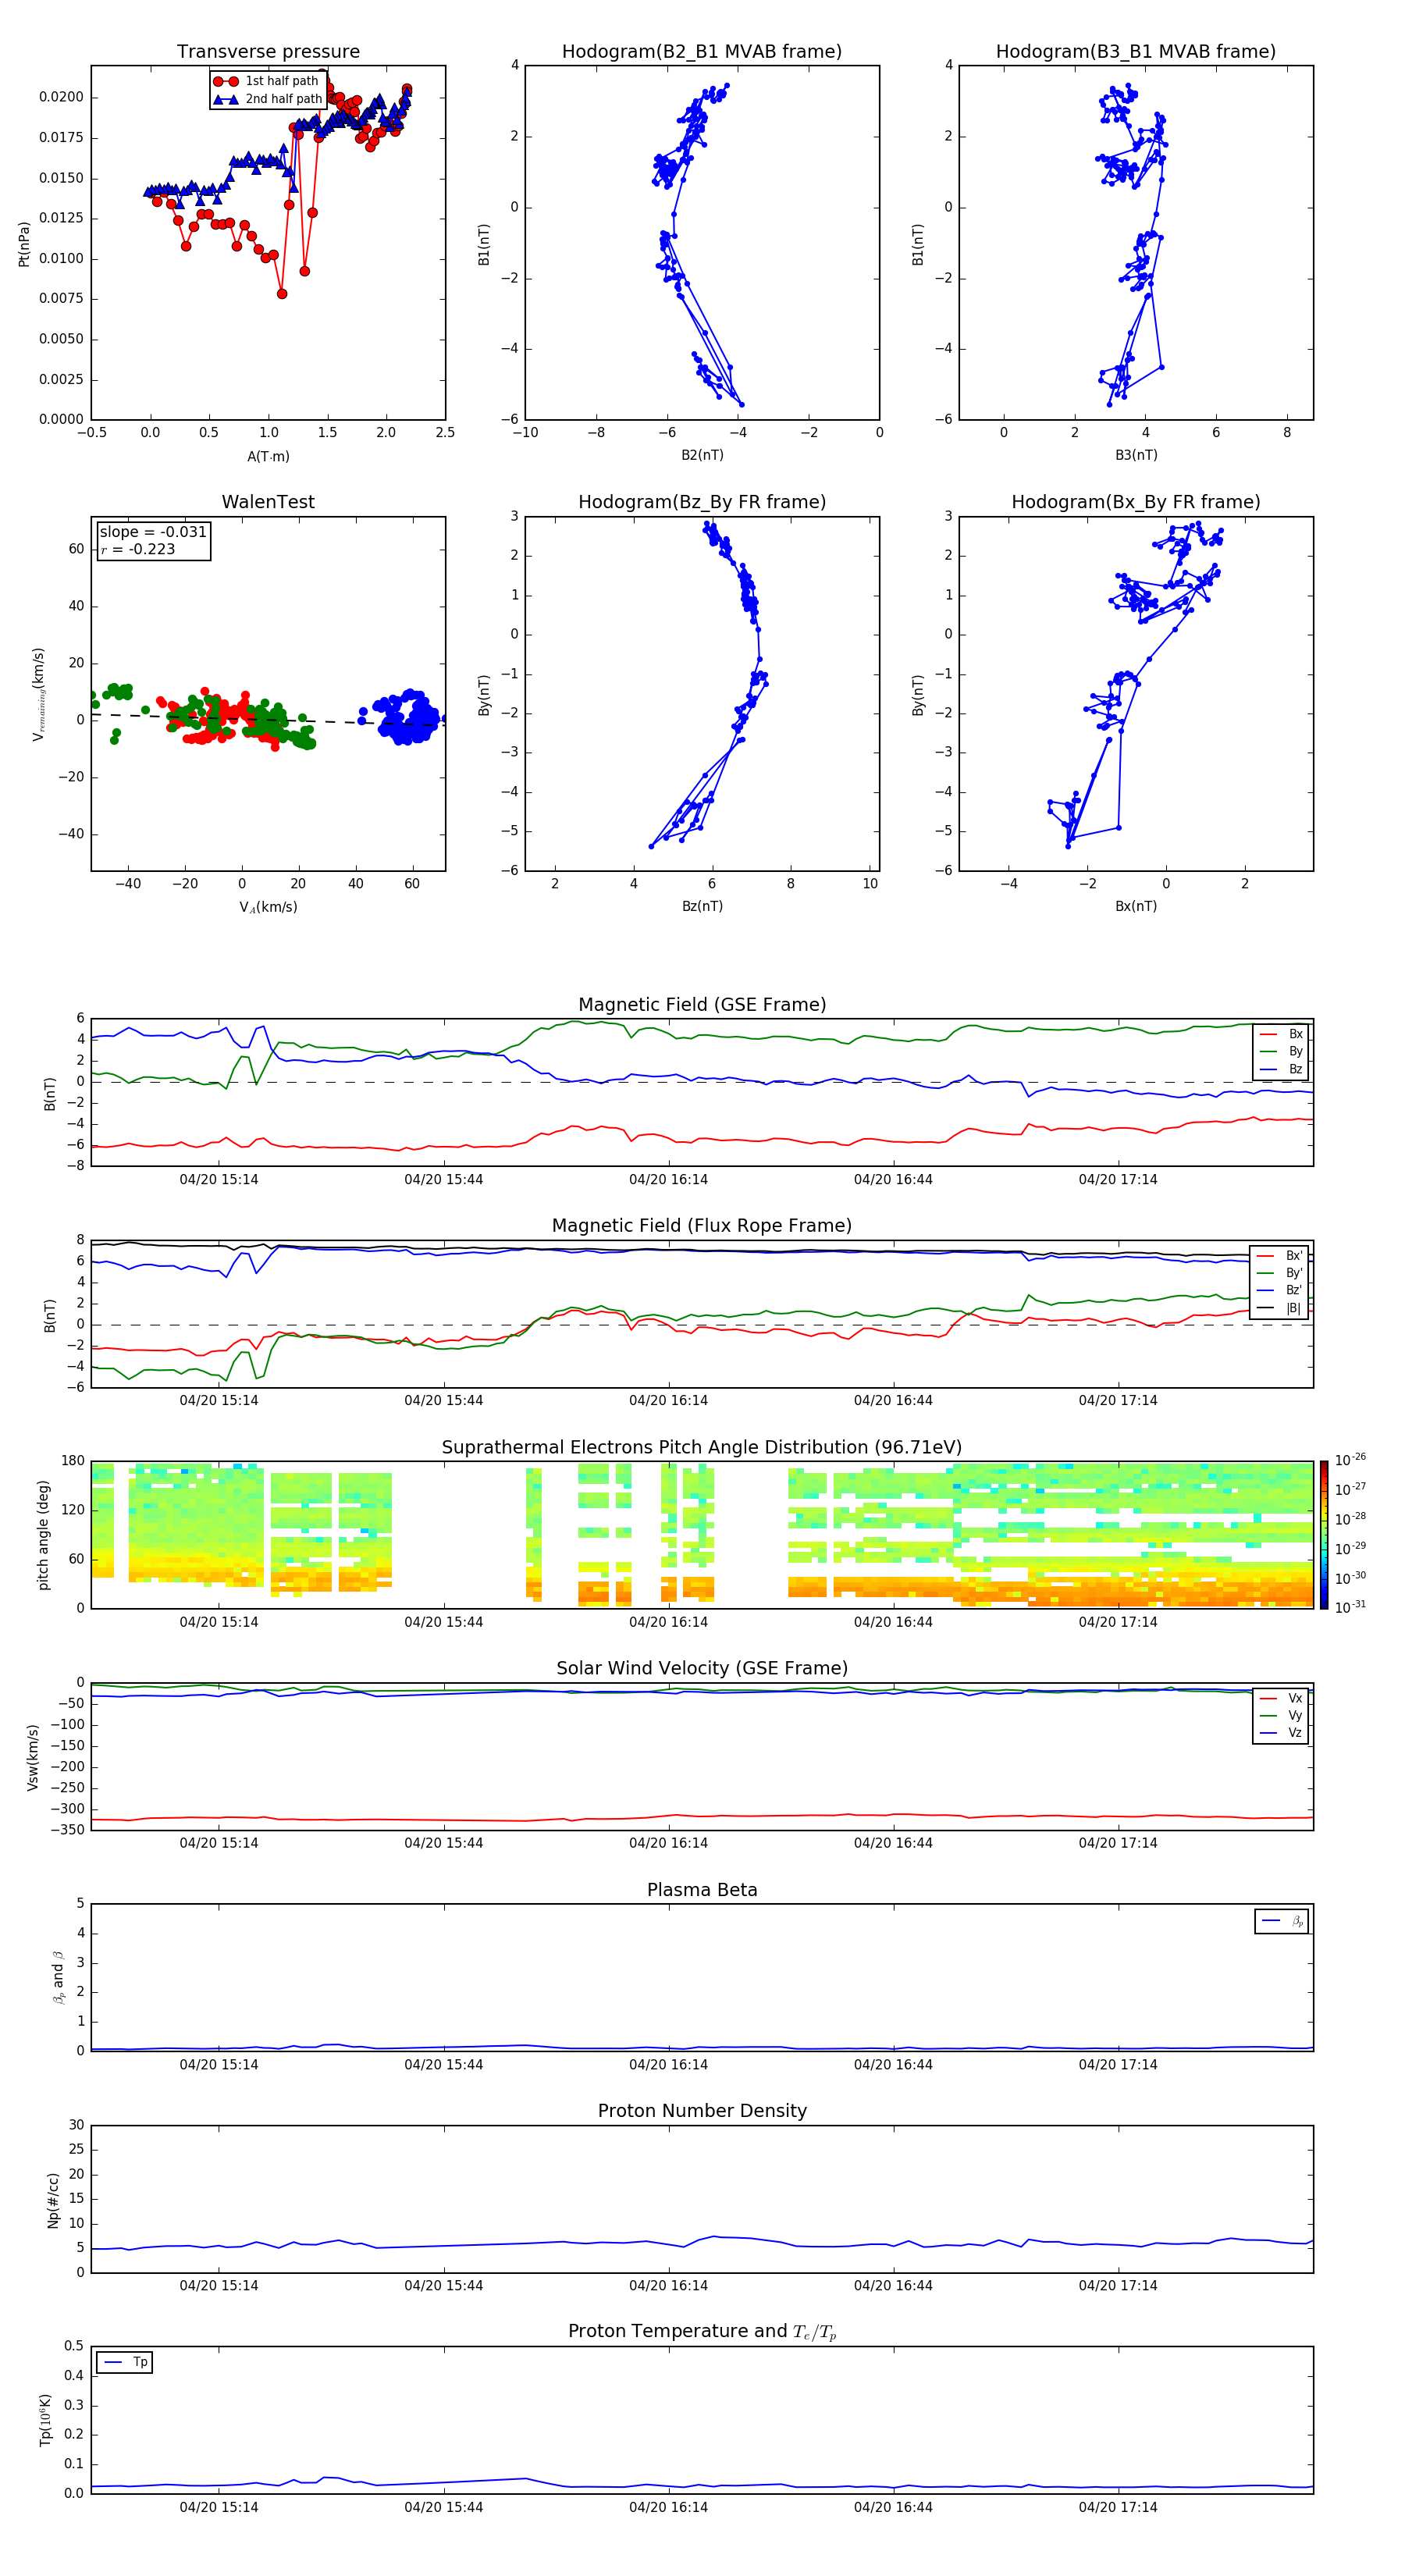Click the "Bx(nT)" axis label

1136,906
